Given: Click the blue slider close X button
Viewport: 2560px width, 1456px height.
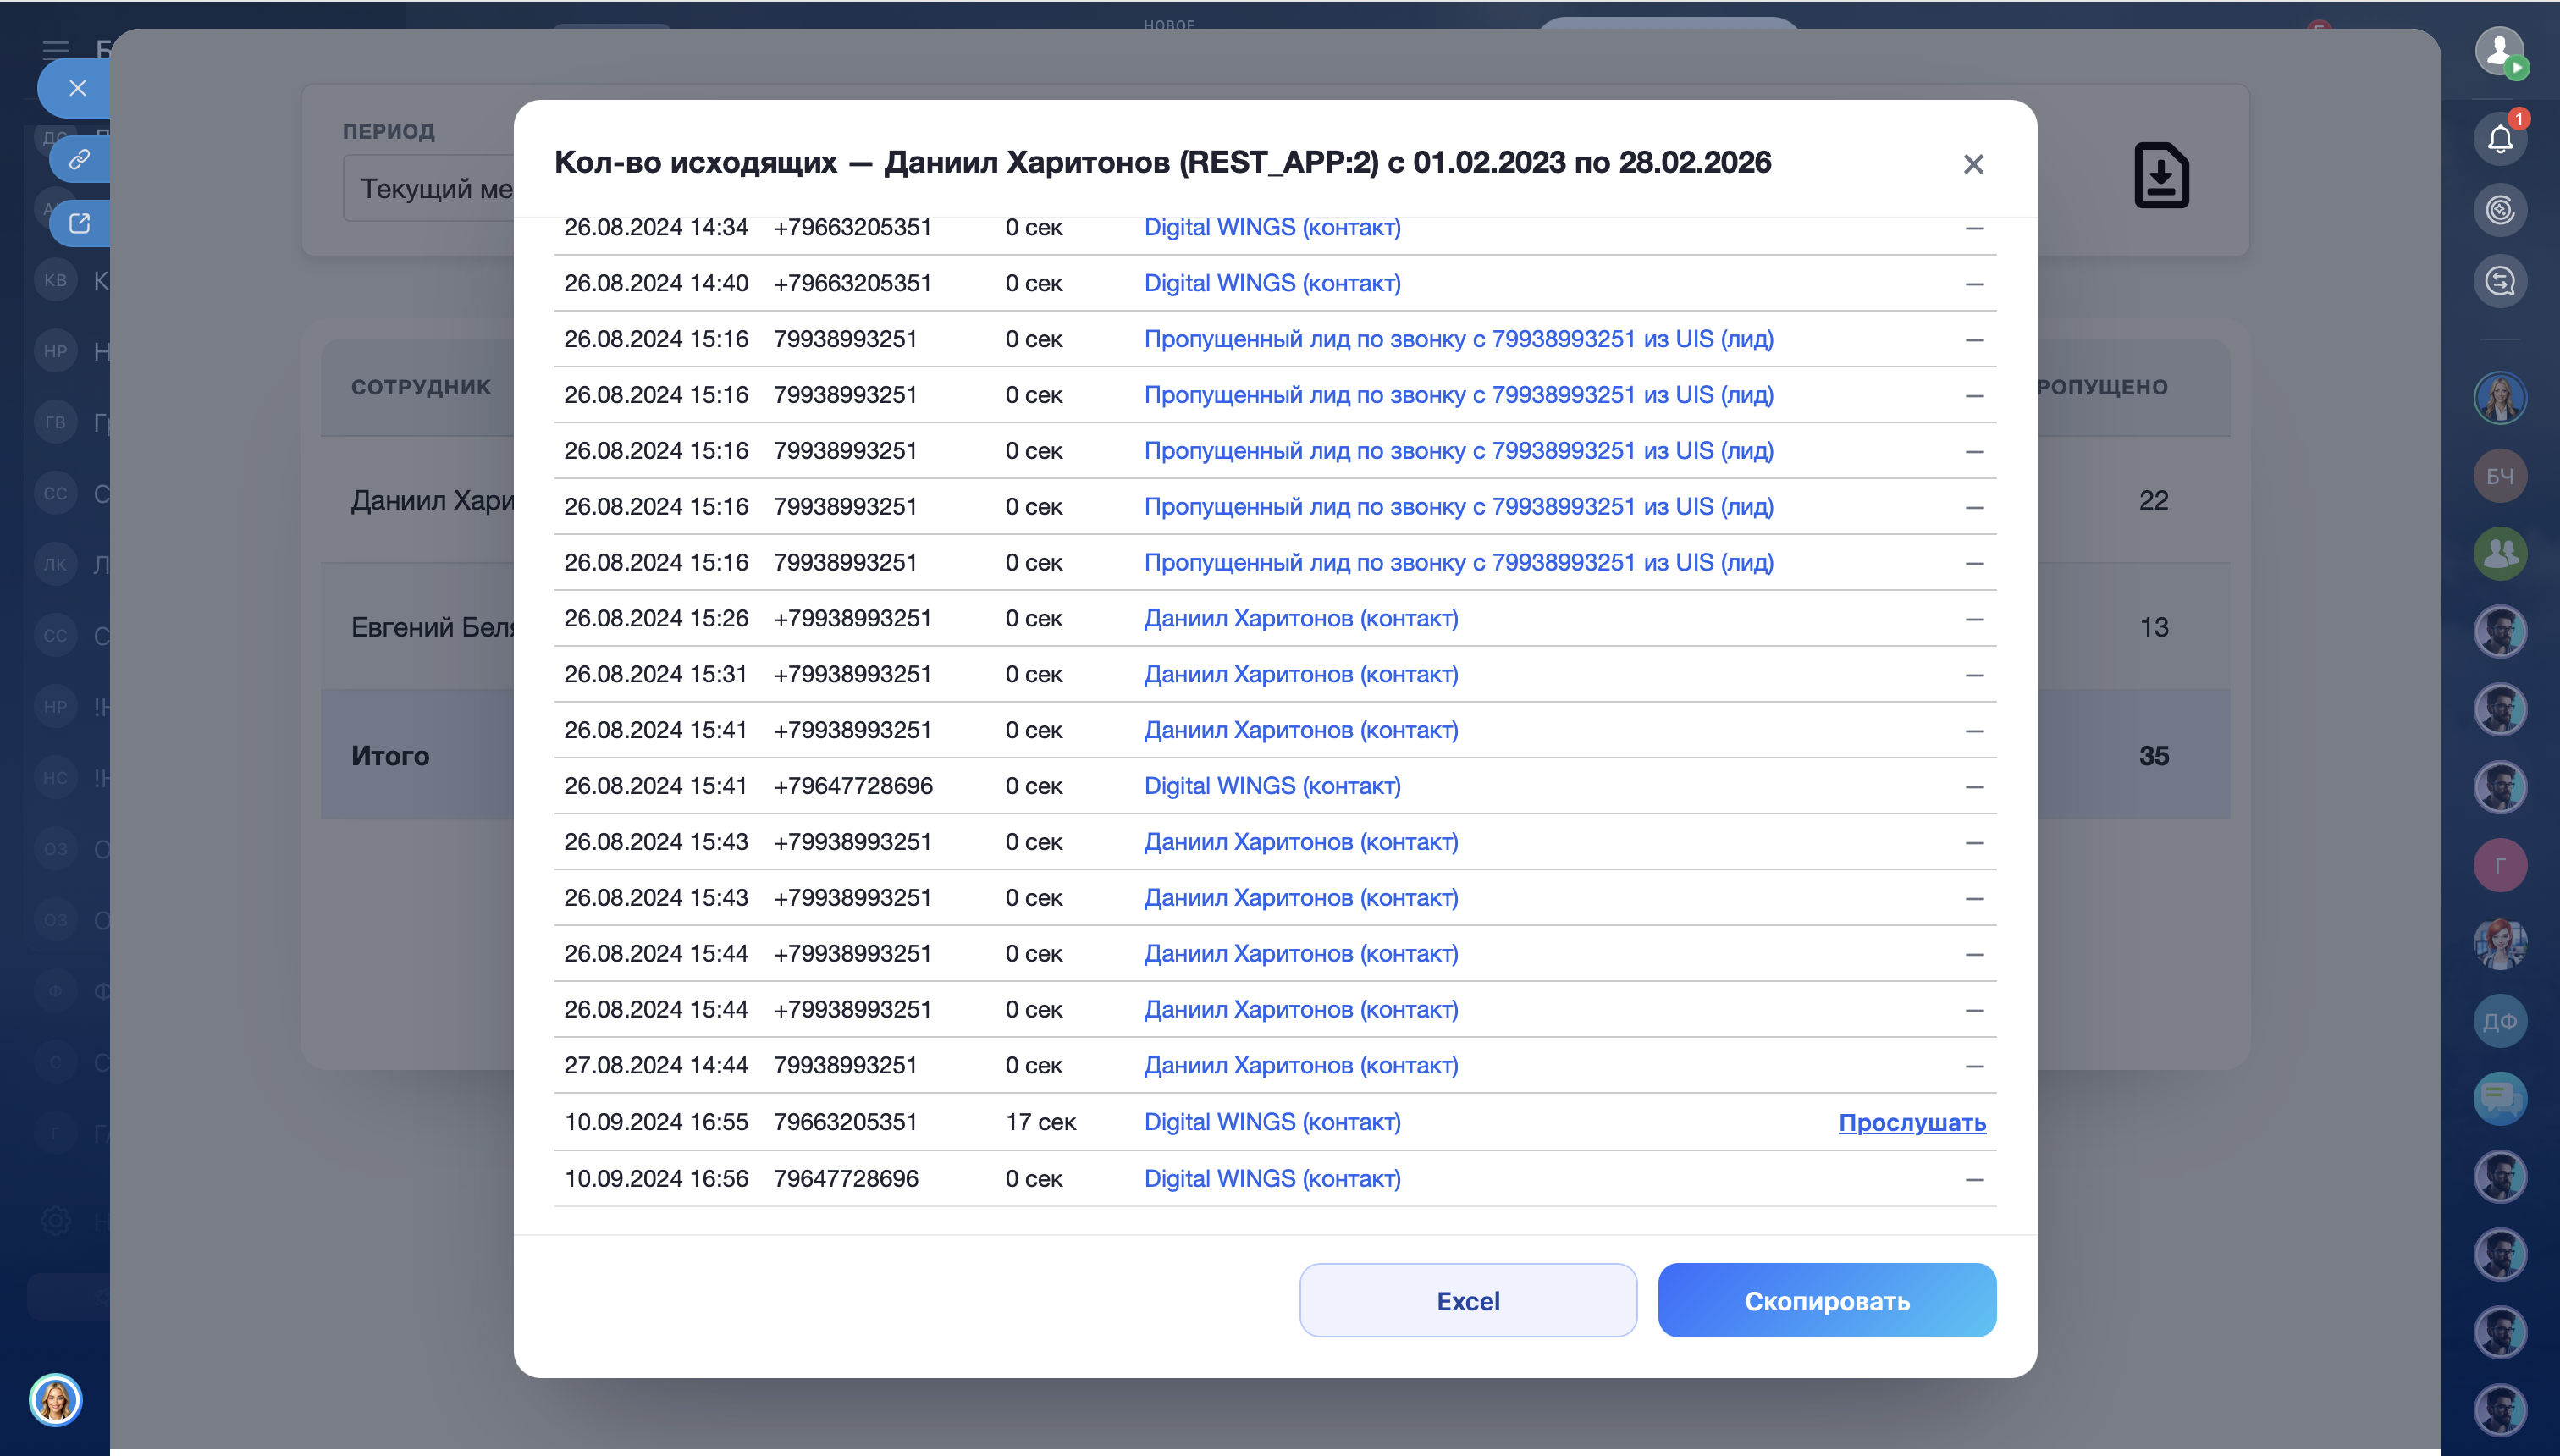Looking at the screenshot, I should (77, 88).
